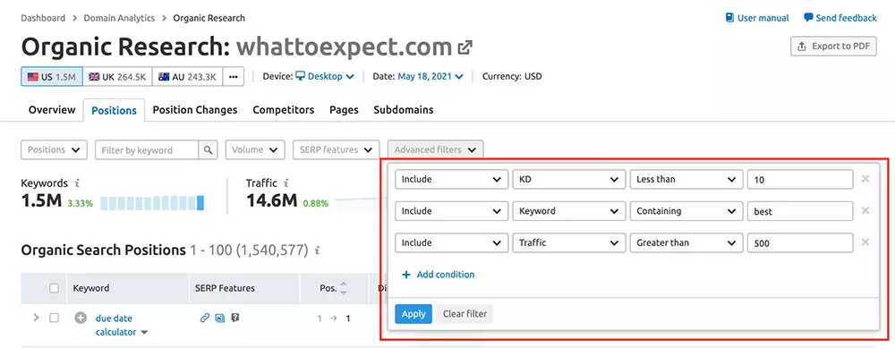Open the Greater than operator dropdown
This screenshot has width=895, height=348.
pos(686,242)
